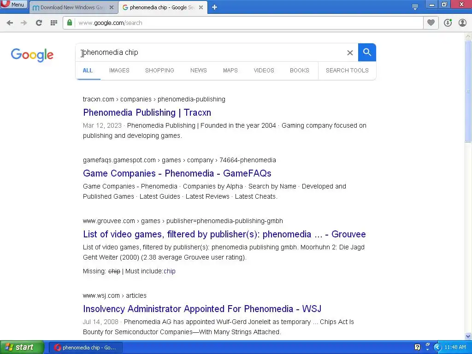Switch to VIDEOS results
The image size is (472, 354).
click(x=264, y=71)
